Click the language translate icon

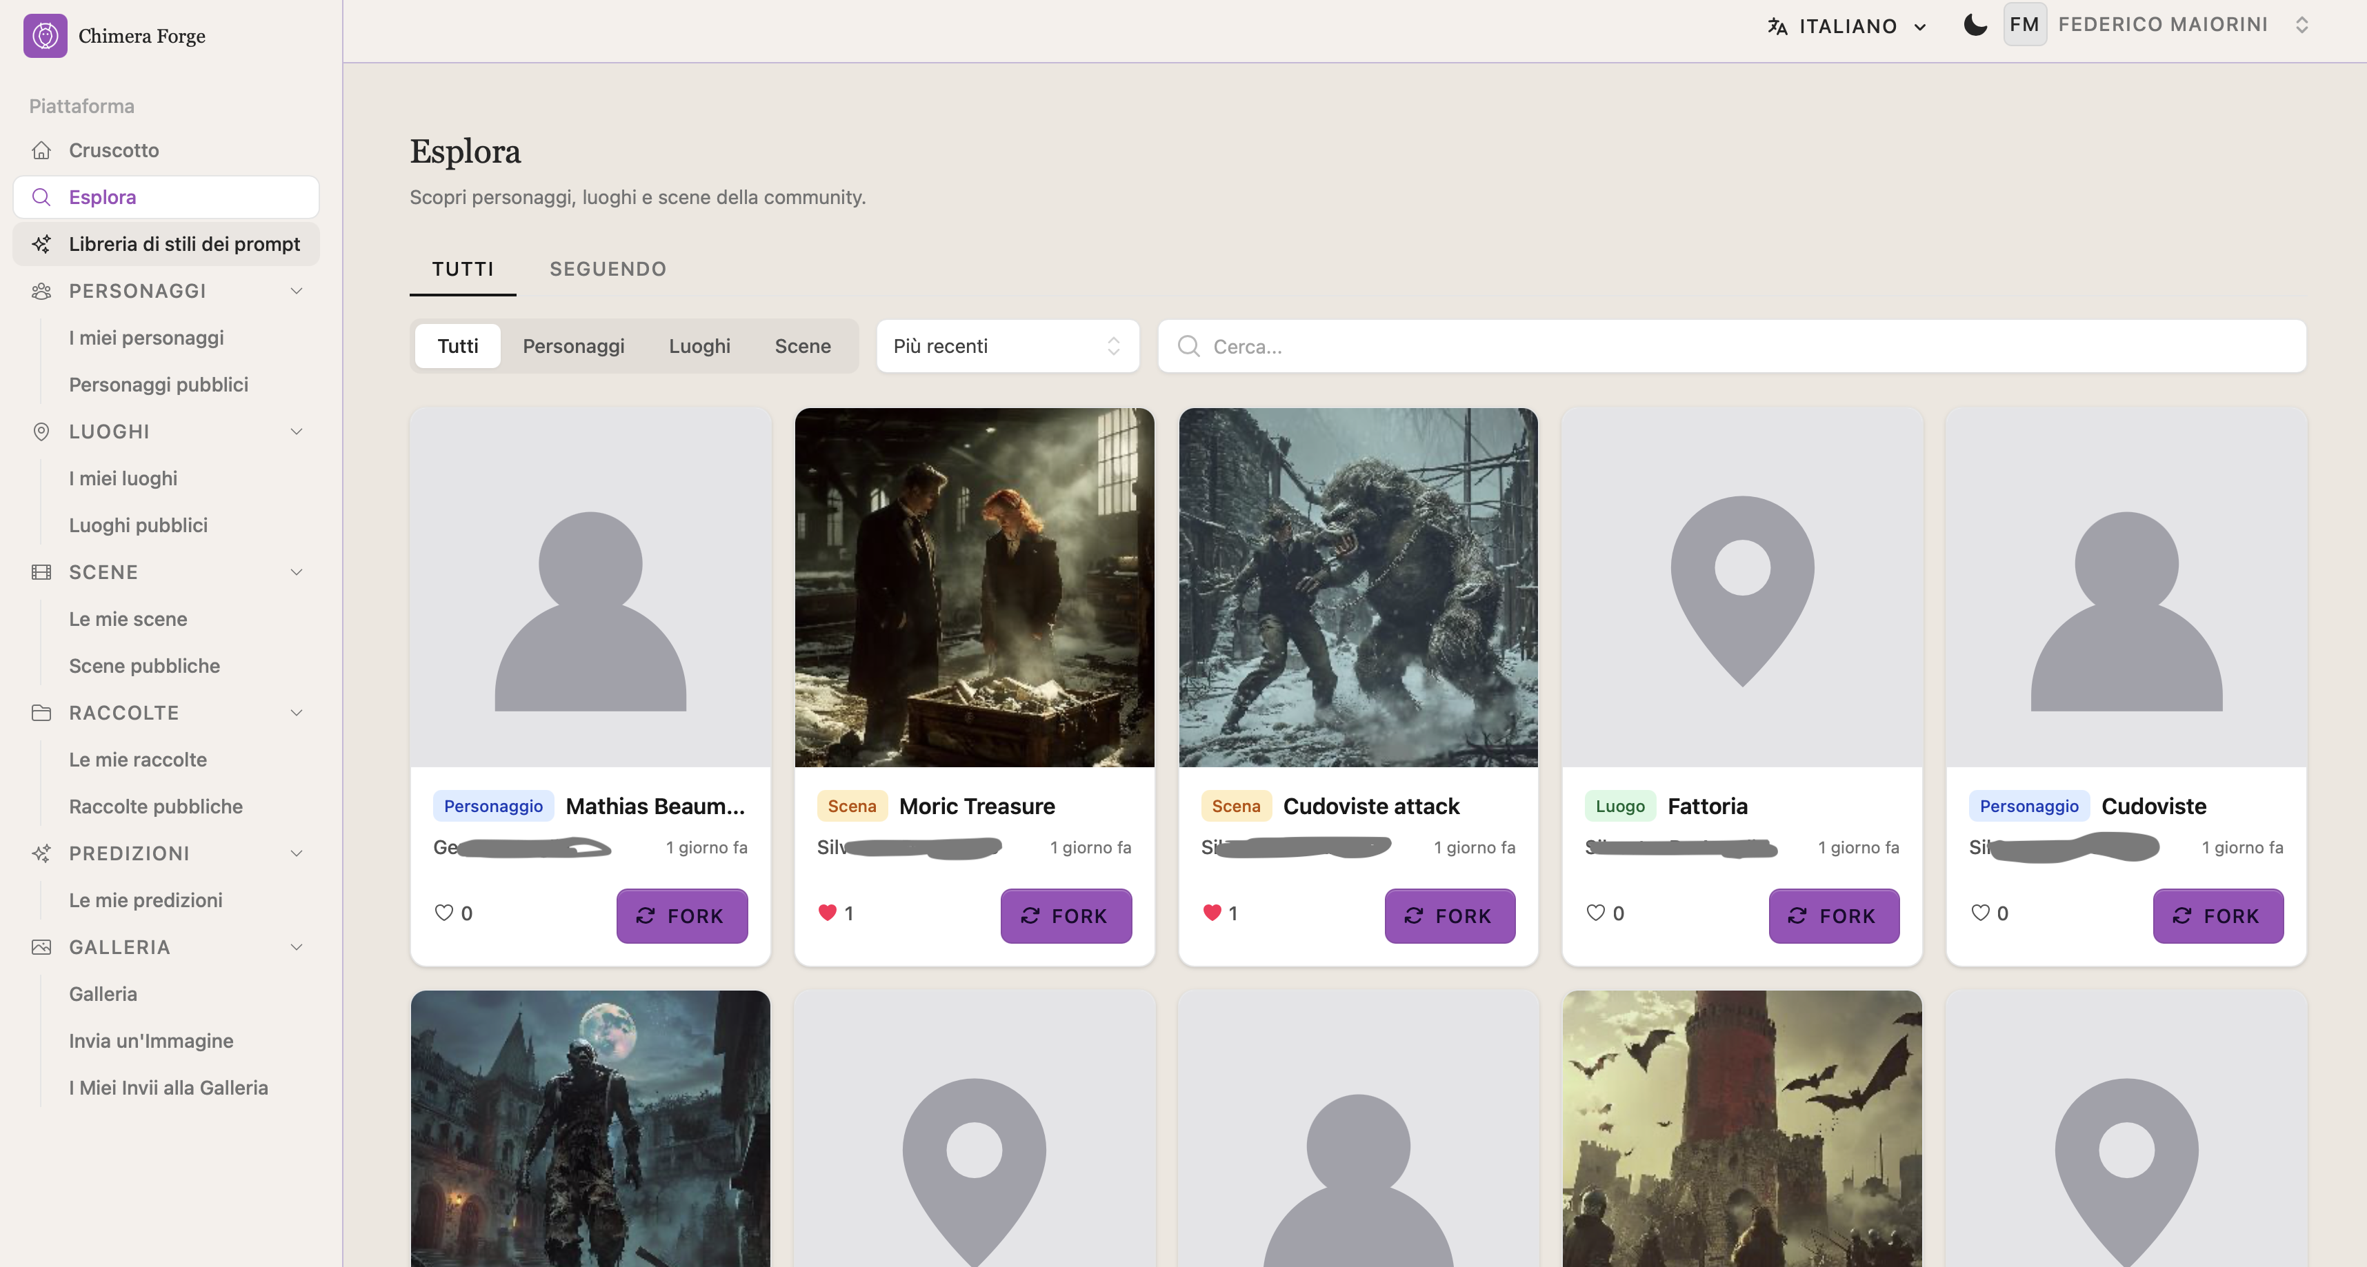pyautogui.click(x=1777, y=26)
